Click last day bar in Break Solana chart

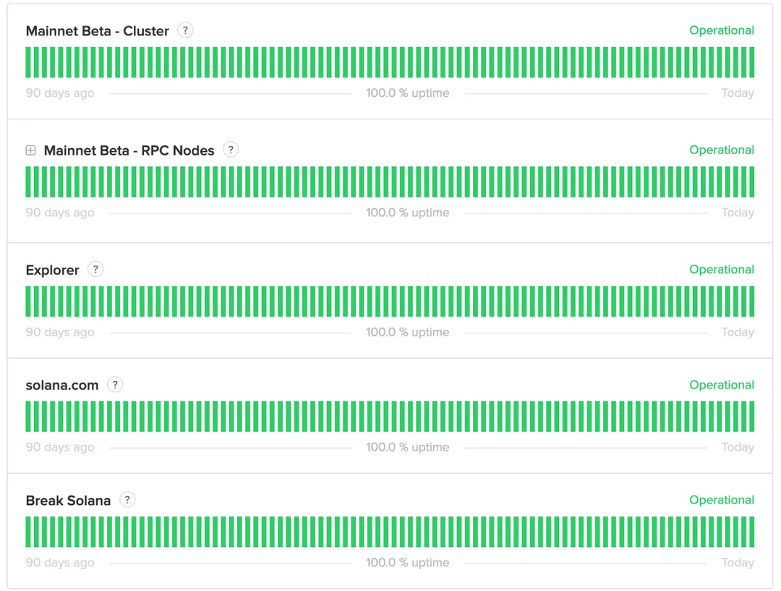click(751, 532)
